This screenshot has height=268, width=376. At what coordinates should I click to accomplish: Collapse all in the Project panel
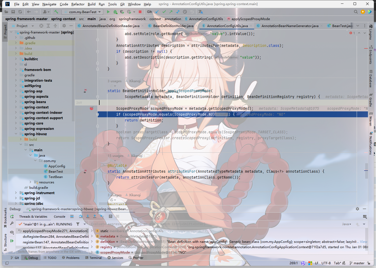coord(55,26)
